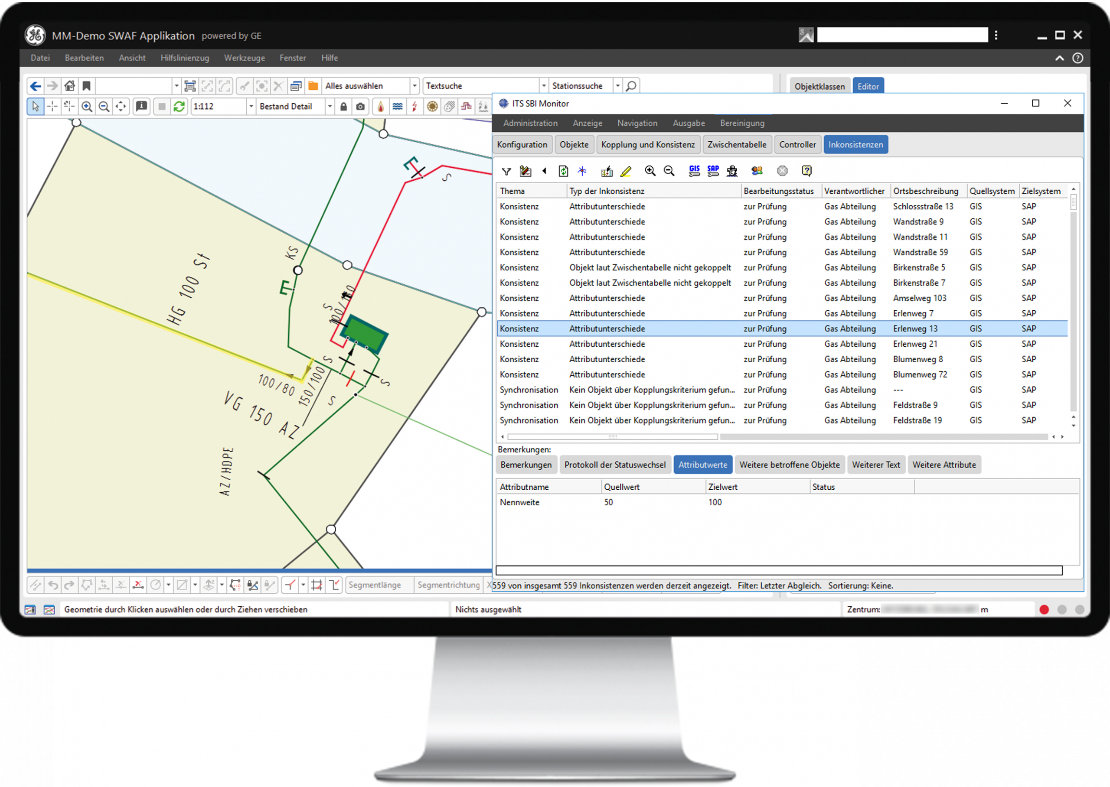Click the inconsistency table horizontal scrollbar
This screenshot has width=1110, height=787.
pos(612,437)
